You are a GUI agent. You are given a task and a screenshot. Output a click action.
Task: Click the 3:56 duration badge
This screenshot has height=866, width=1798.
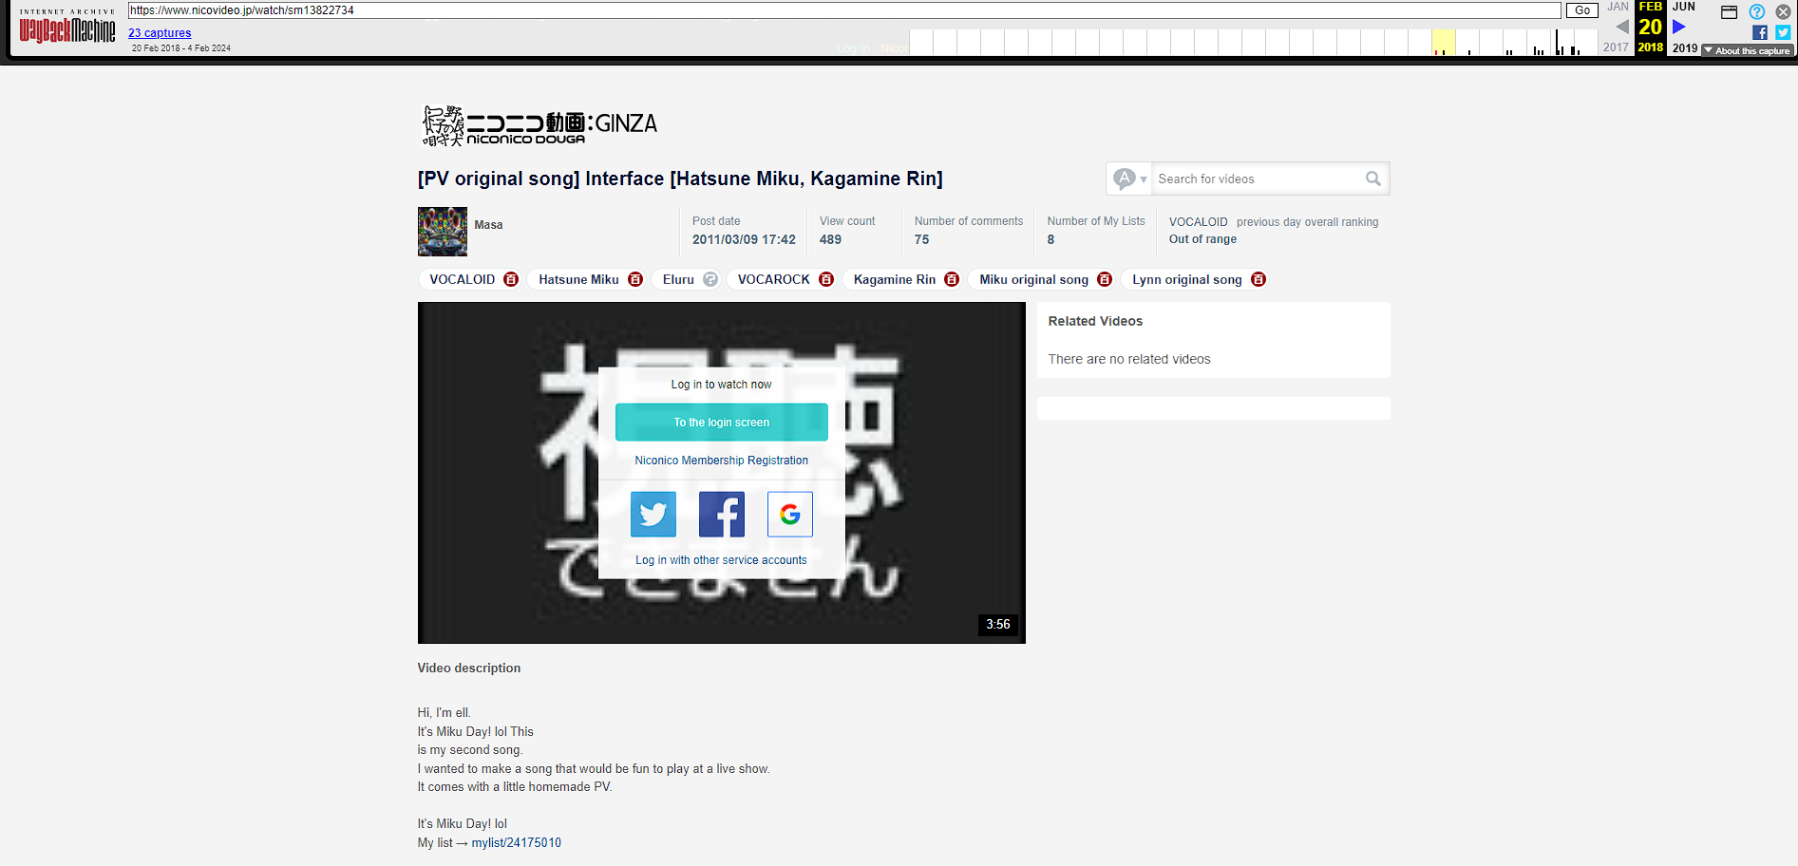tap(997, 624)
